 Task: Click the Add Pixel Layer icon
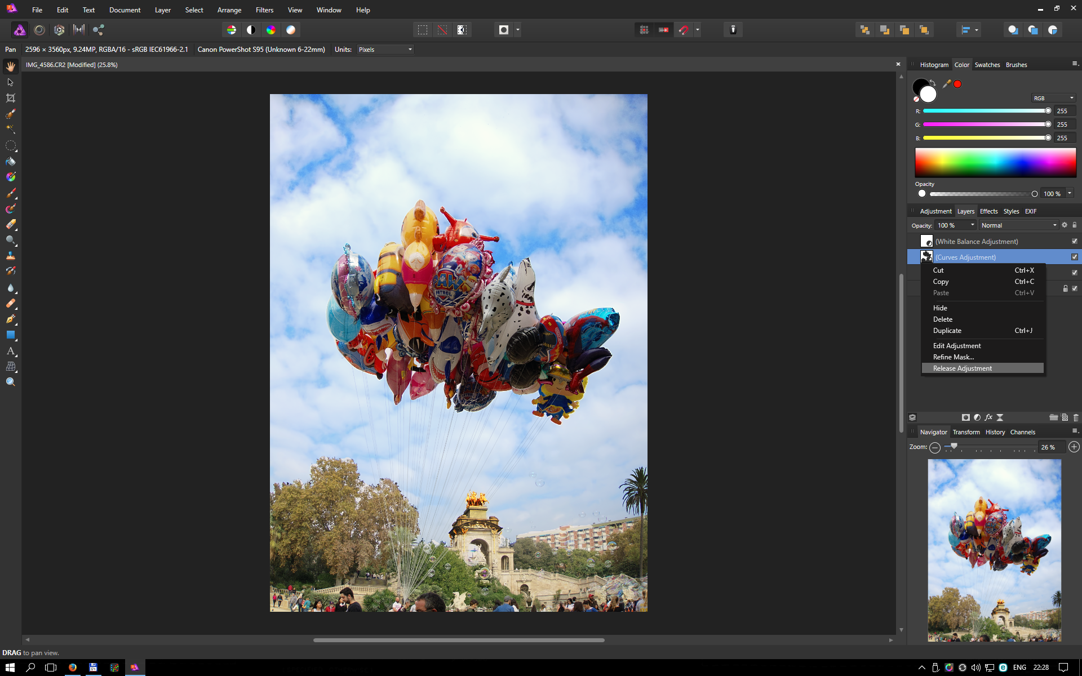pyautogui.click(x=1065, y=417)
